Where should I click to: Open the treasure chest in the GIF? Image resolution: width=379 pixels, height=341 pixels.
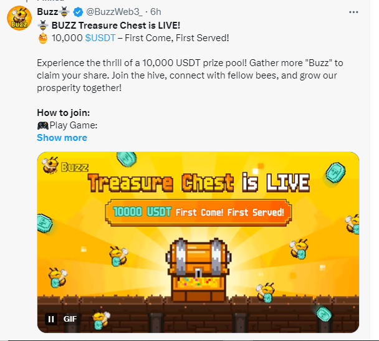click(198, 269)
